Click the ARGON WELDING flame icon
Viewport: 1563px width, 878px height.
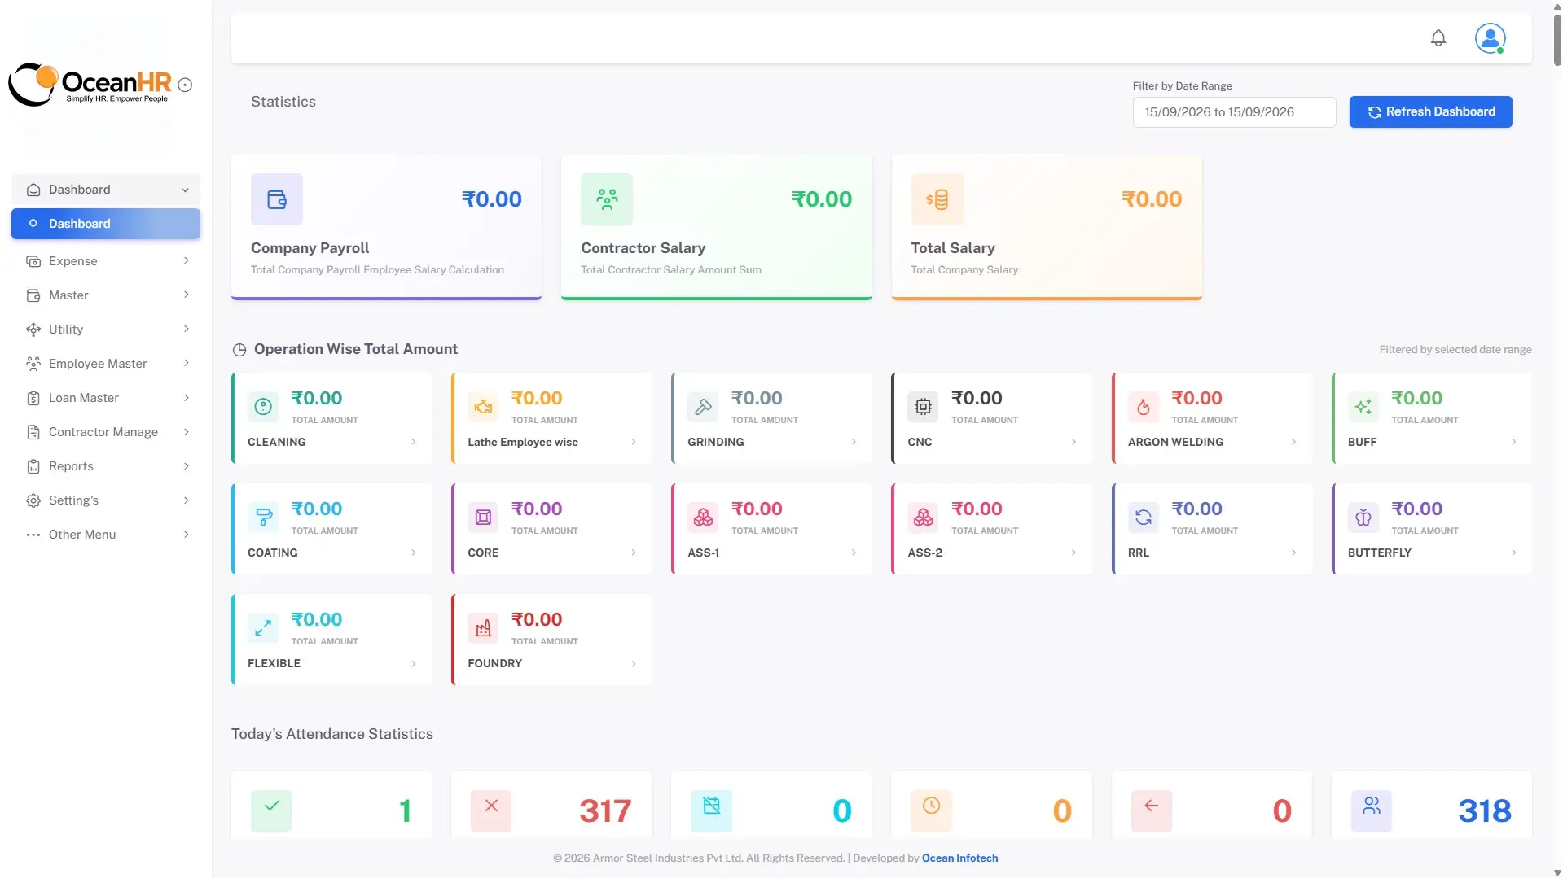click(x=1144, y=406)
